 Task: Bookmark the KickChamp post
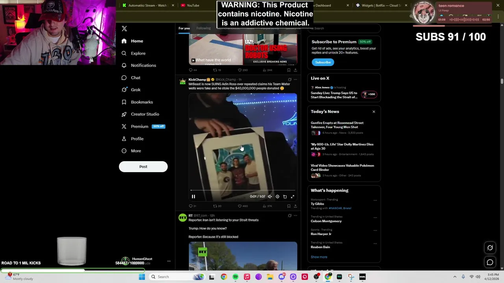tap(289, 206)
